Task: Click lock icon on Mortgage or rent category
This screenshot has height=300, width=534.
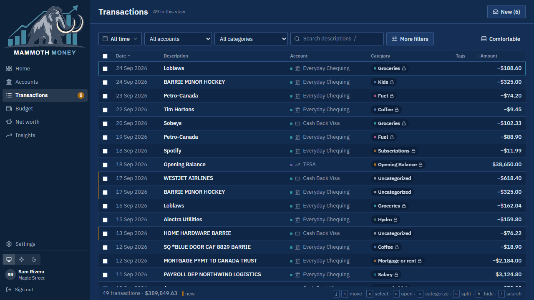Action: pyautogui.click(x=420, y=261)
